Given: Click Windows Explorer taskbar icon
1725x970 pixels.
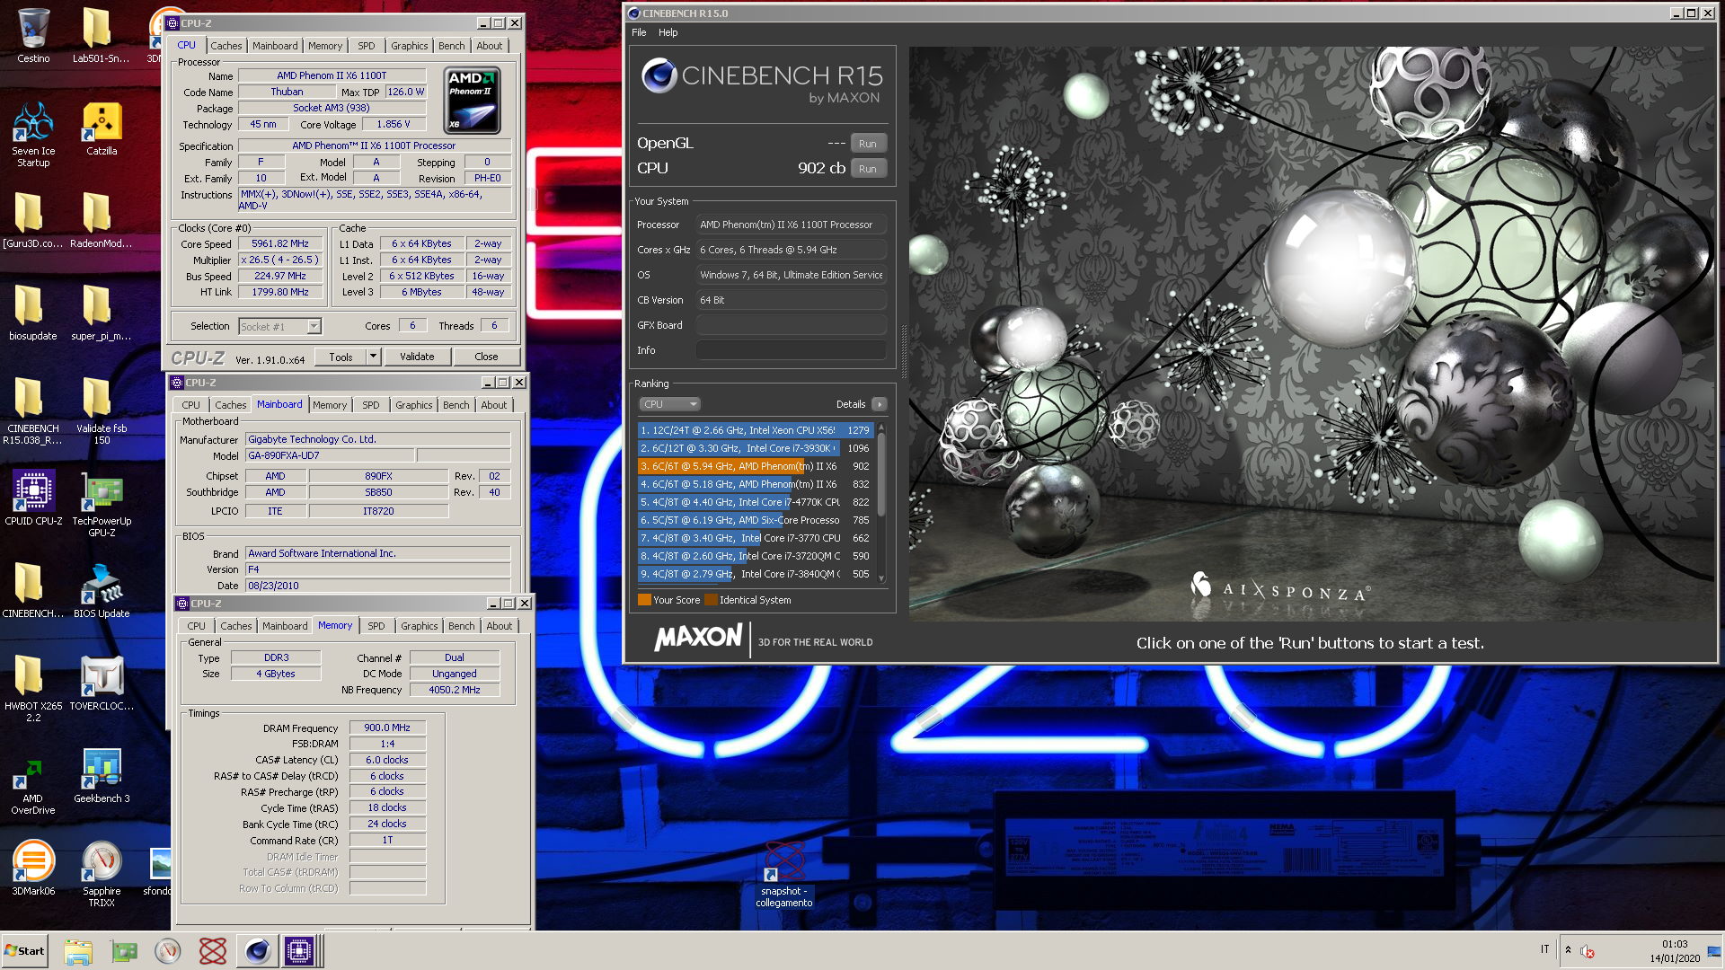Looking at the screenshot, I should [78, 950].
